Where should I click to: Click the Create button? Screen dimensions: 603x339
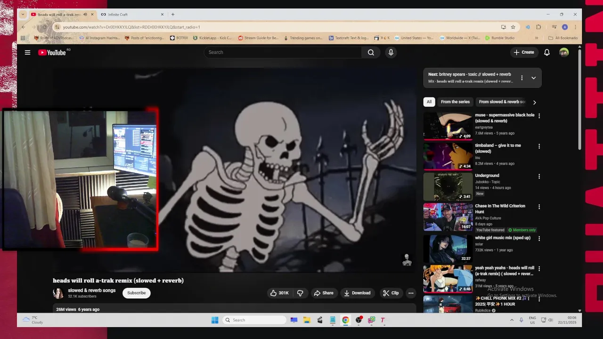(524, 52)
